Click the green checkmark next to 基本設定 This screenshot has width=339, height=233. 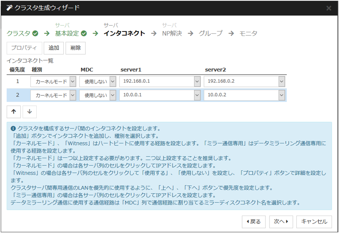[84, 33]
